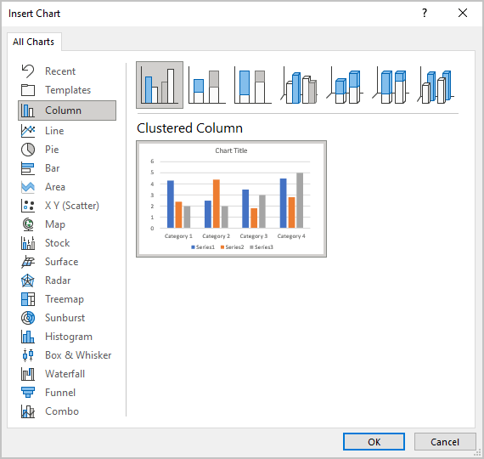Select the Clustered Column subtype icon

coord(160,85)
